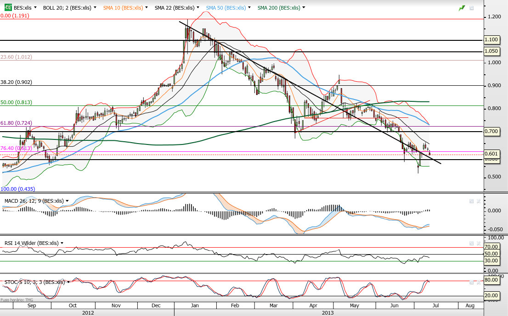Select the 1.100 horizontal line price tag
Viewport: 508px width, 316px height.
(491, 39)
